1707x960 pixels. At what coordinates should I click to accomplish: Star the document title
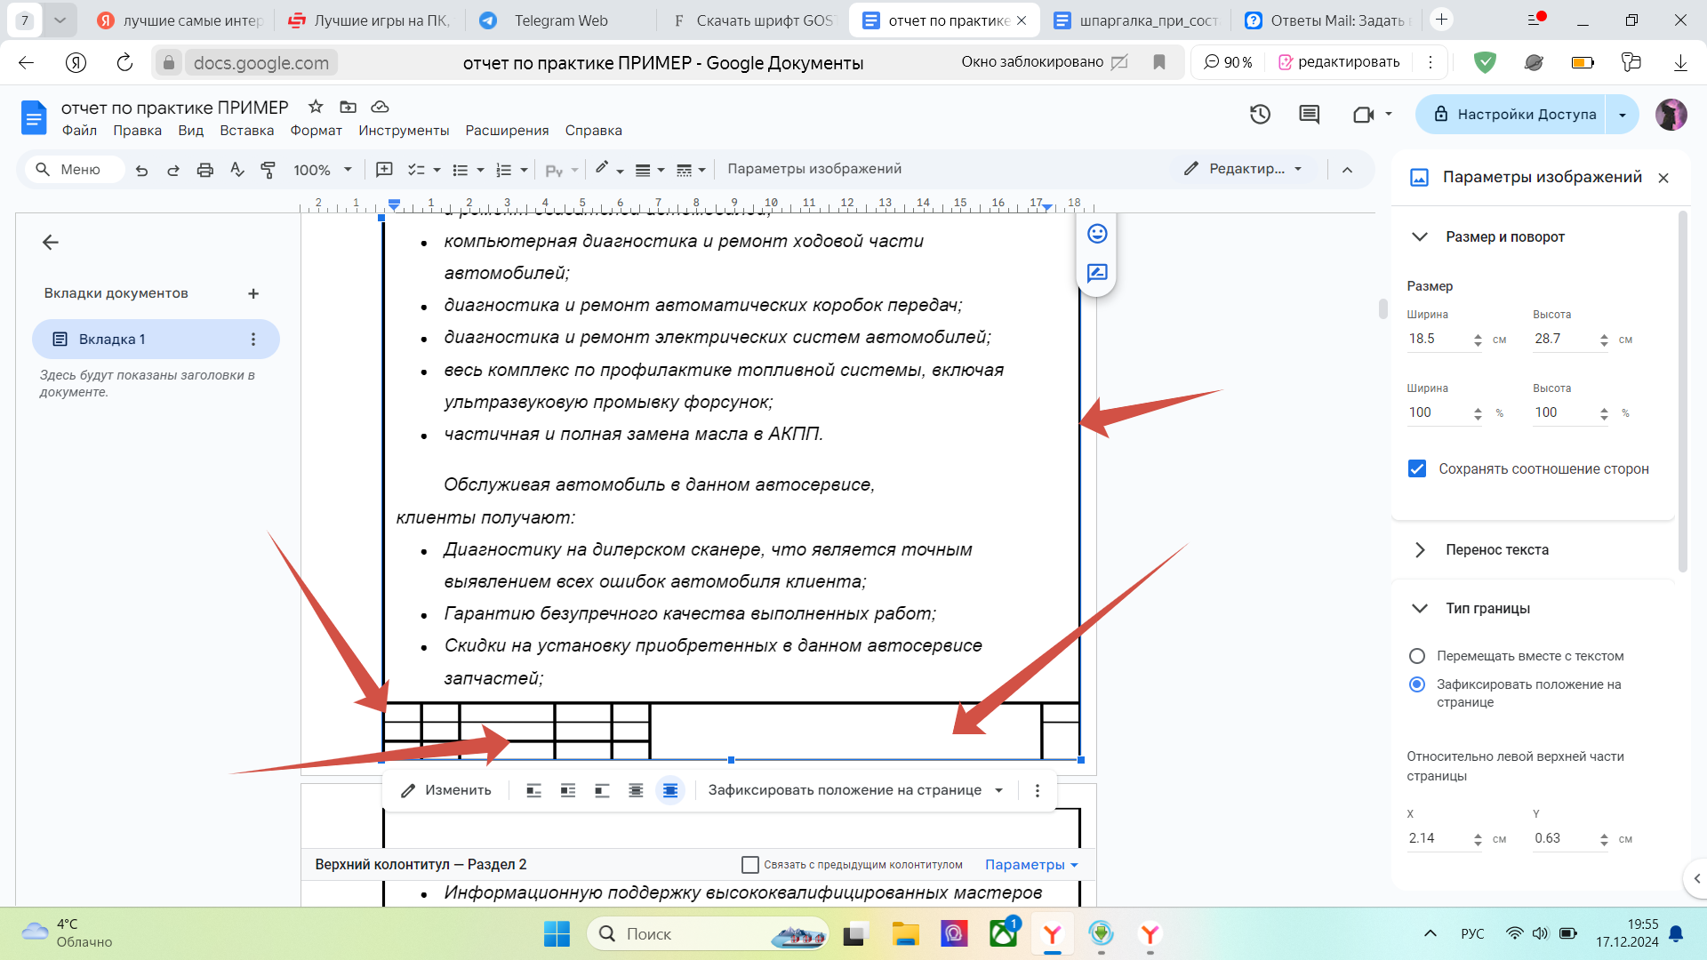click(316, 107)
